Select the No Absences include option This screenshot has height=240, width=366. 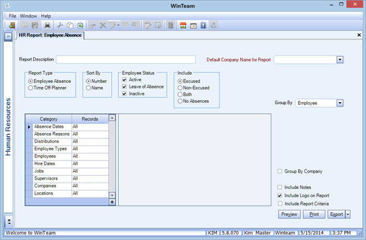193,101
